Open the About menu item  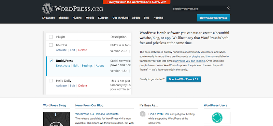coord(136,18)
